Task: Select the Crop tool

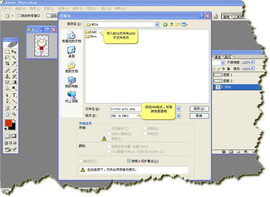Action: 7,63
